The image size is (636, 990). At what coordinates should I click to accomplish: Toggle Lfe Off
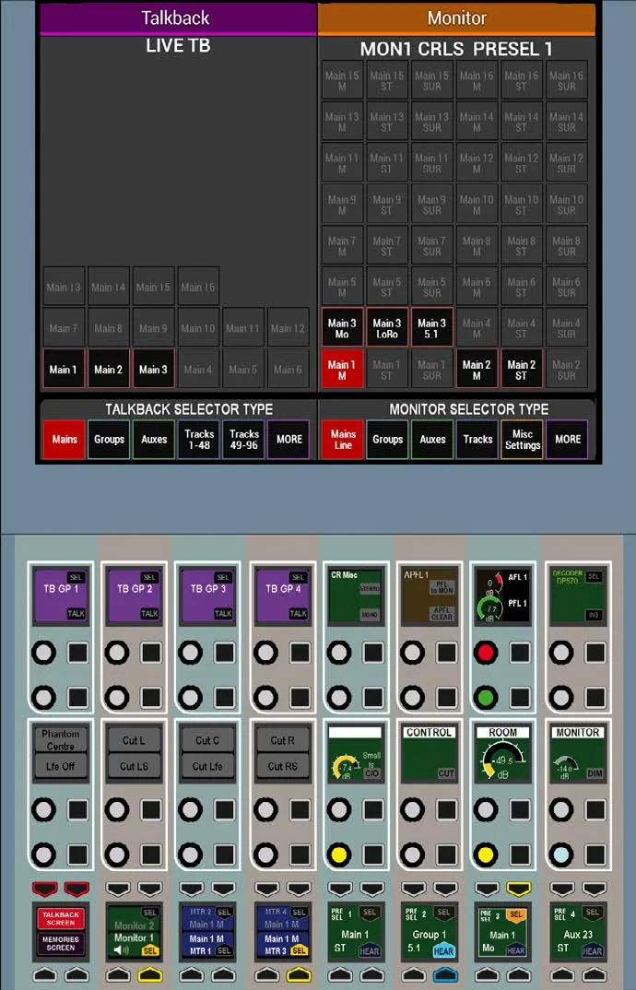point(61,766)
